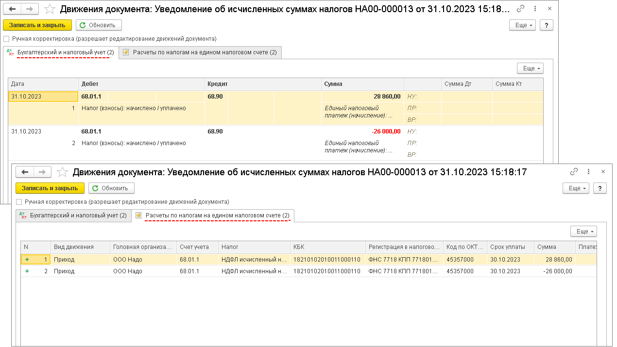The image size is (617, 347).
Task: Enable Ручная корректировка checkbox in upper window
Action: 6,39
